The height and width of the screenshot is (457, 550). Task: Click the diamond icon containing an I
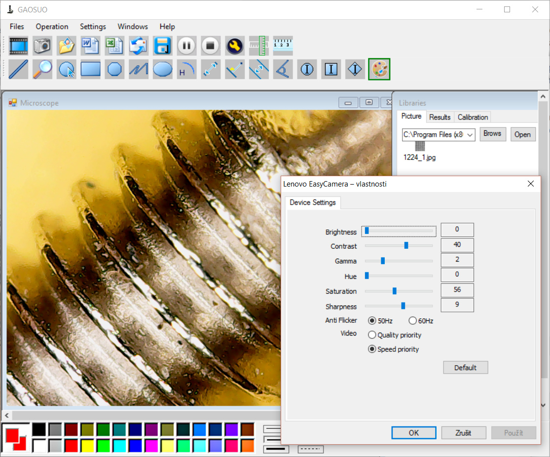coord(355,69)
